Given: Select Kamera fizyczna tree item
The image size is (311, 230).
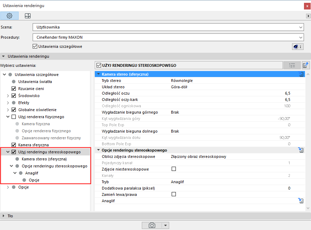Looking at the screenshot, I should (x=36, y=124).
